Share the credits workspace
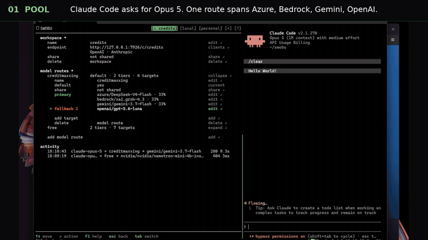The image size is (428, 240). 216,57
